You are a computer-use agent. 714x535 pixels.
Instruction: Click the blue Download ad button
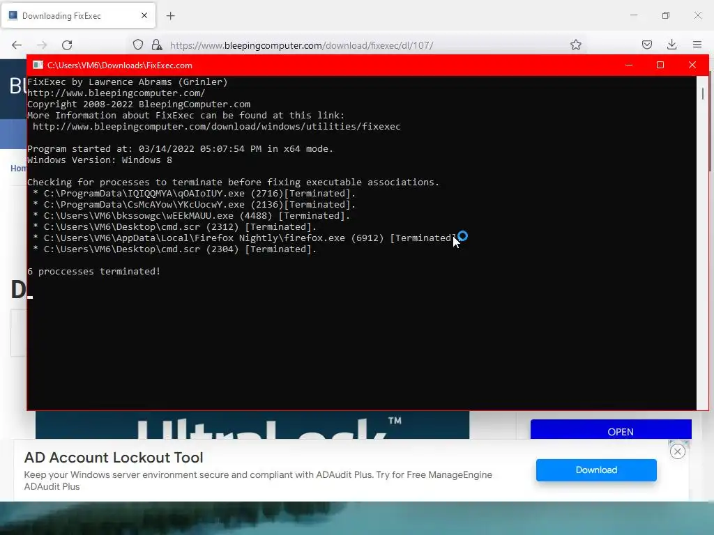pos(596,470)
